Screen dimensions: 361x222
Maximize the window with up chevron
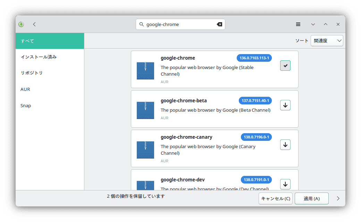326,24
